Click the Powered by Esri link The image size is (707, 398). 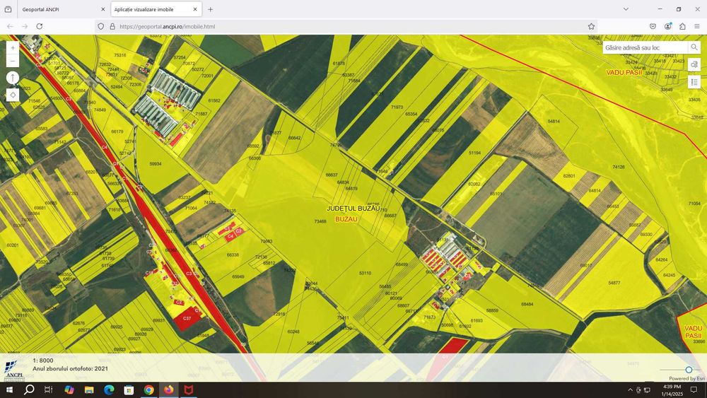[x=686, y=378]
